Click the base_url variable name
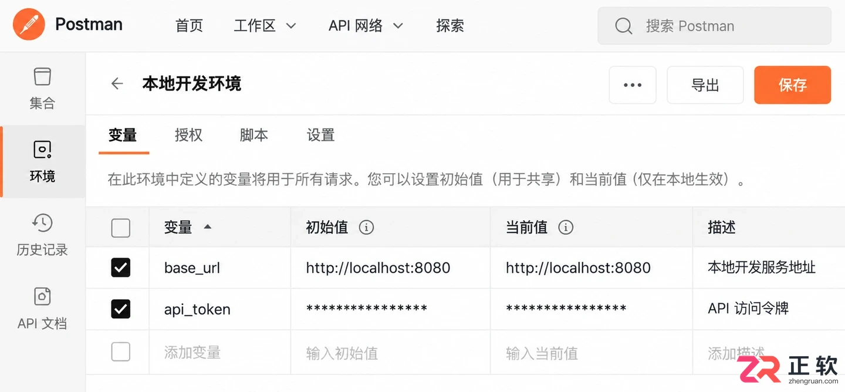845x392 pixels. point(192,268)
